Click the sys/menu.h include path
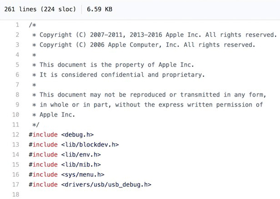280x199 pixels. [x=83, y=174]
